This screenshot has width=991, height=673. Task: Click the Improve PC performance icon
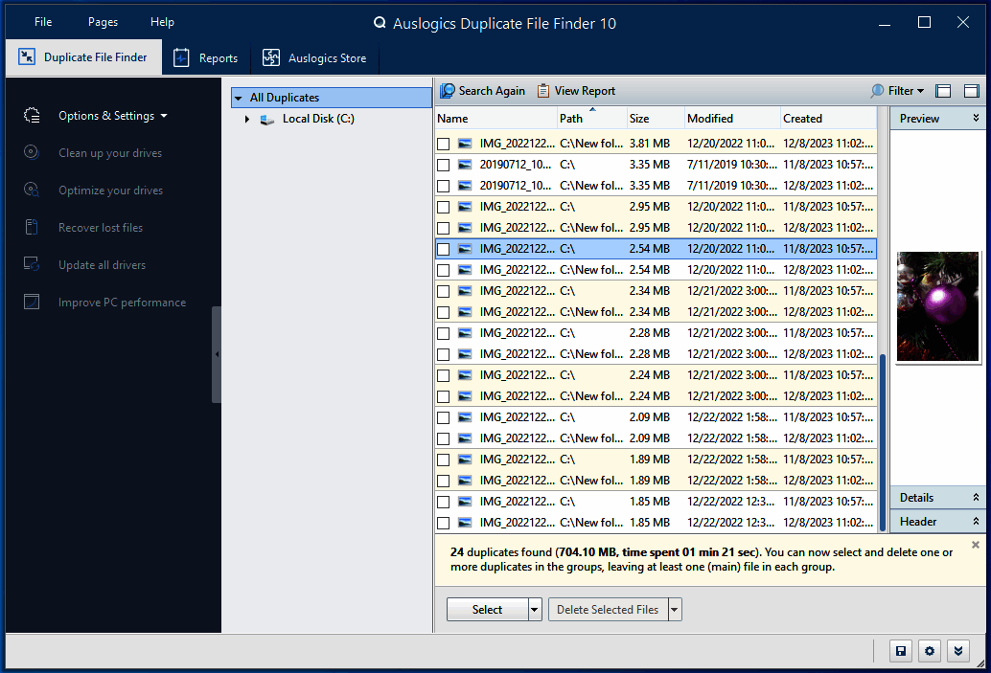point(32,302)
